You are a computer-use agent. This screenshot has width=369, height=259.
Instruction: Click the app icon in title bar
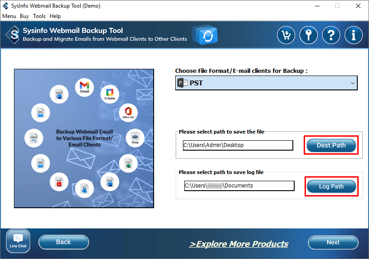pos(5,6)
